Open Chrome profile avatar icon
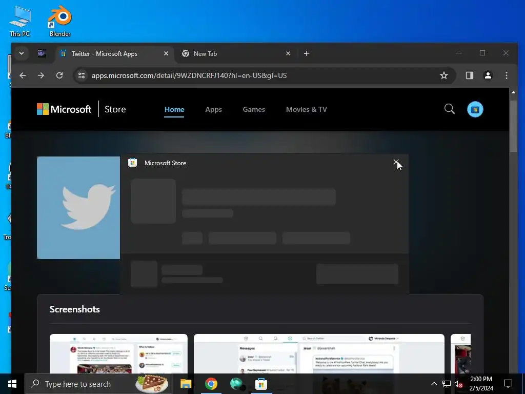The width and height of the screenshot is (525, 394). click(488, 75)
